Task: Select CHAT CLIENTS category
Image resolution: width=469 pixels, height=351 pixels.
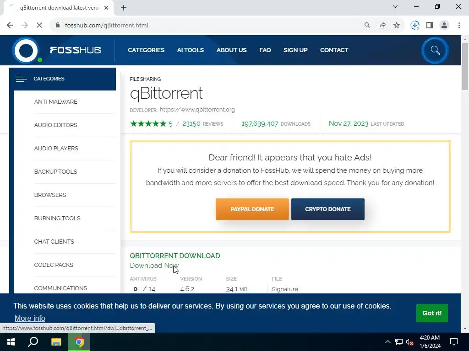Action: [54, 241]
